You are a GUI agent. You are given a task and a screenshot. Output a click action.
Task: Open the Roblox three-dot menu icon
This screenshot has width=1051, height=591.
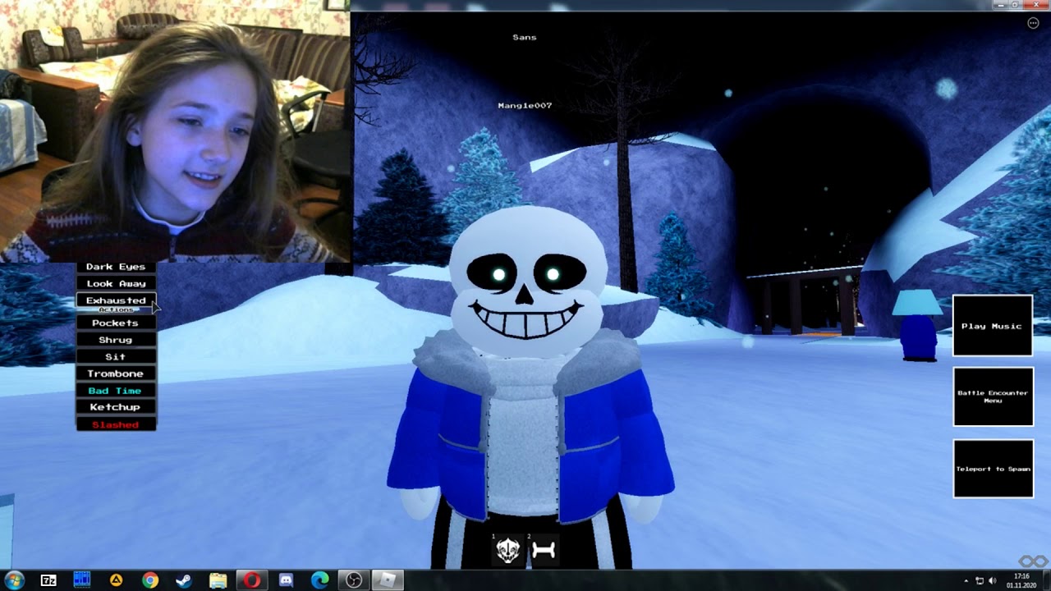(x=1033, y=23)
